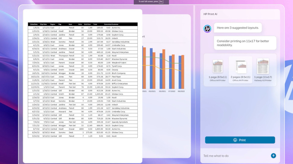Click the 'Spacely Sprockets' customer cell

point(120,122)
